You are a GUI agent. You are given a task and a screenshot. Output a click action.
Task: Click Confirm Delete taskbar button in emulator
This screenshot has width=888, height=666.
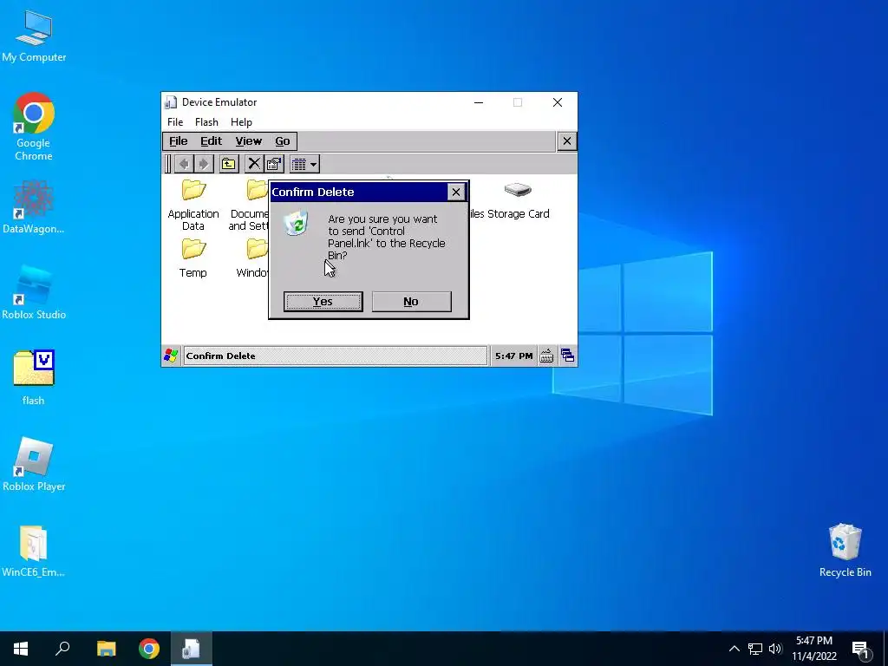pyautogui.click(x=335, y=356)
